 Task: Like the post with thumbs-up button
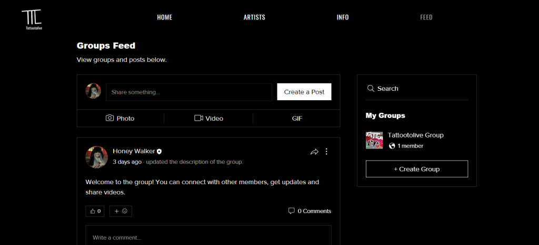[x=95, y=211]
